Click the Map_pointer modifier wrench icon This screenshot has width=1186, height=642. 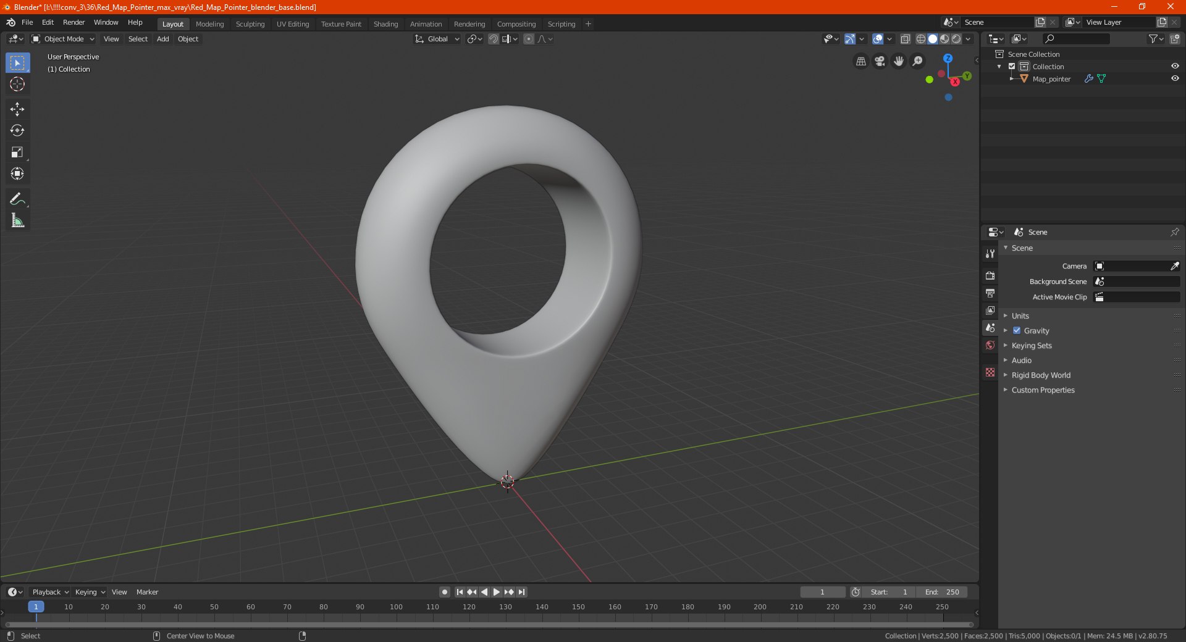point(1088,79)
